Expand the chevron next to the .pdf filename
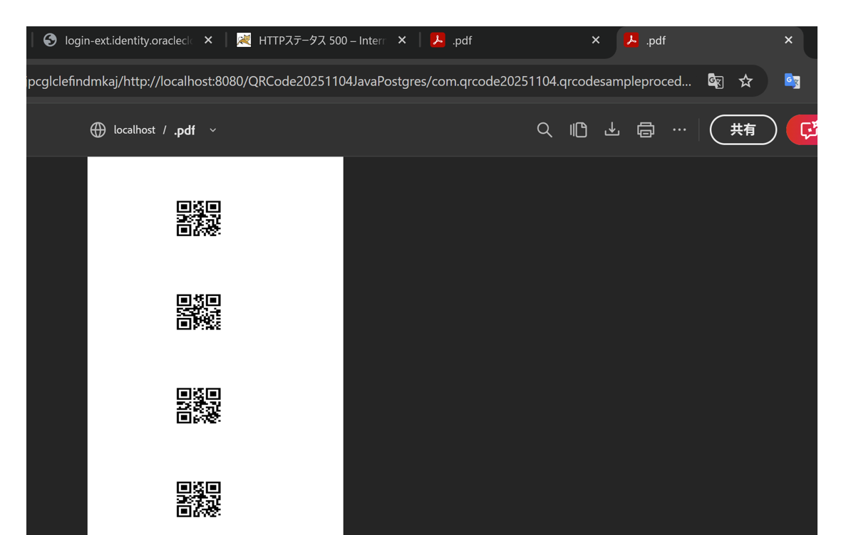 212,130
